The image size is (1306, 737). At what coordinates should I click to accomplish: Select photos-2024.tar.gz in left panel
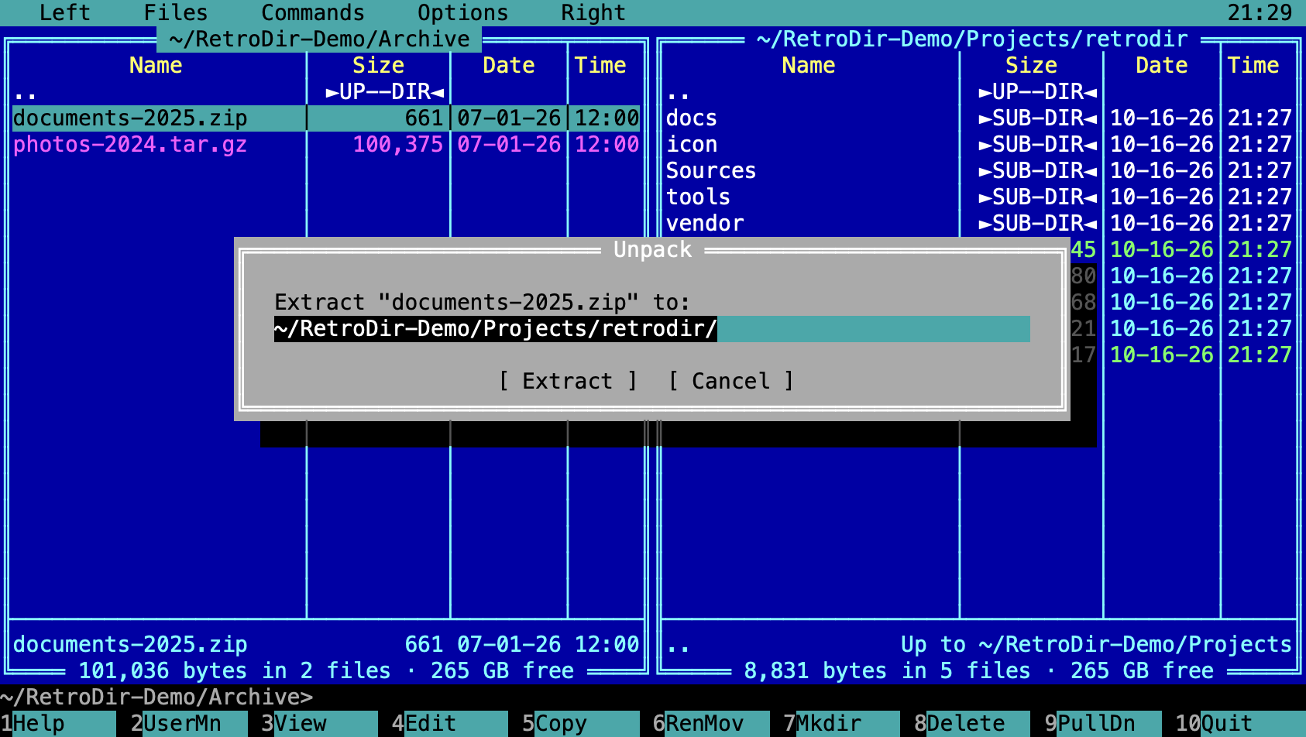coord(326,144)
